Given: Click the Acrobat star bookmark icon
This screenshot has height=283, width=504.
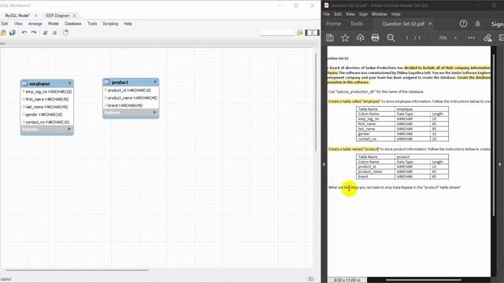Looking at the screenshot, I should [x=345, y=38].
